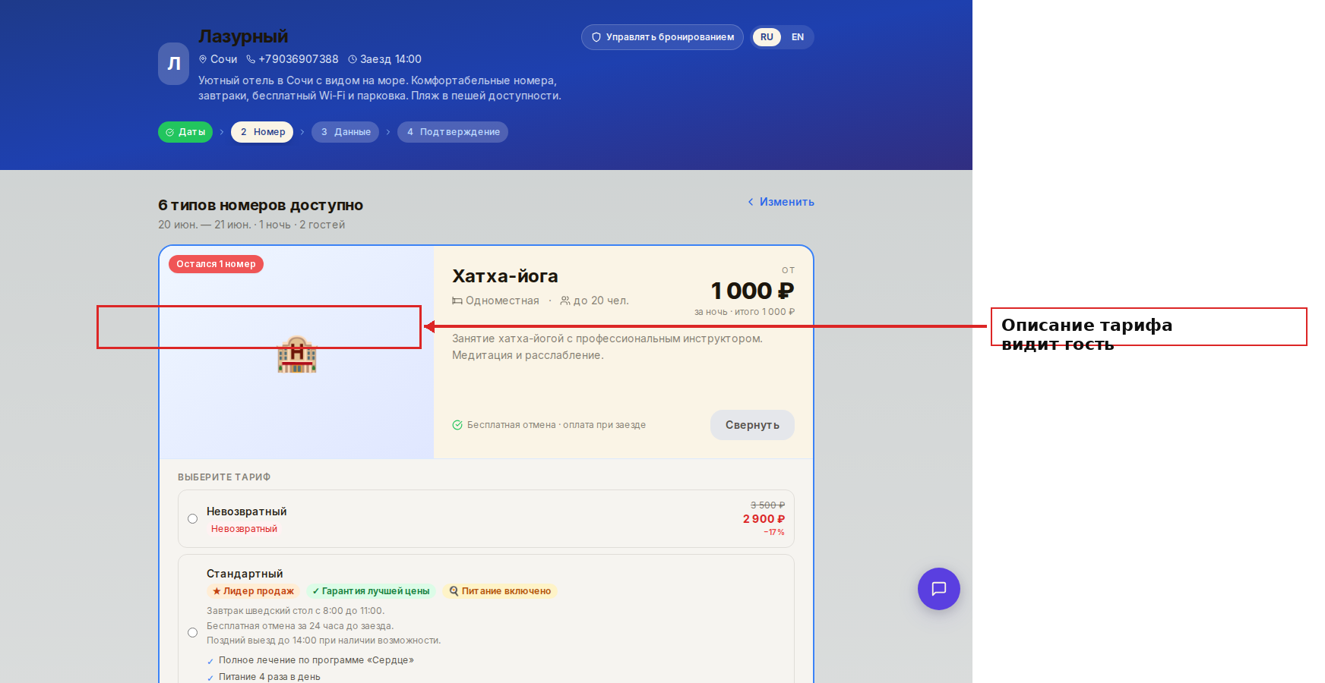Click the hotel logo letter Л
This screenshot has height=683, width=1325.
pos(173,64)
